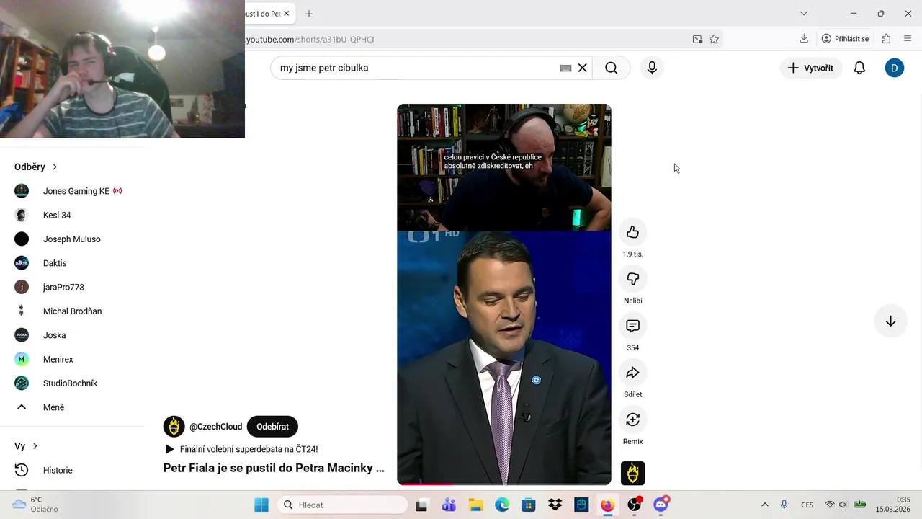Image resolution: width=922 pixels, height=519 pixels.
Task: Open the account avatar D menu
Action: (x=894, y=68)
